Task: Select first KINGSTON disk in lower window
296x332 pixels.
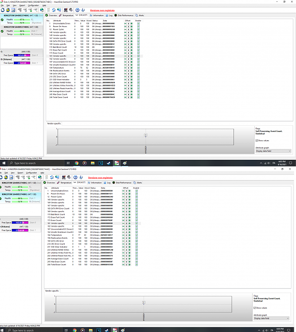Action: (20, 186)
